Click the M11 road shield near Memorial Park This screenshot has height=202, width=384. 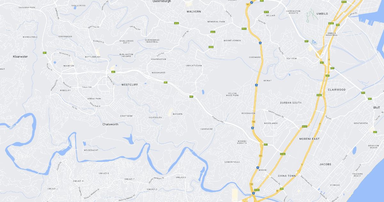click(213, 32)
